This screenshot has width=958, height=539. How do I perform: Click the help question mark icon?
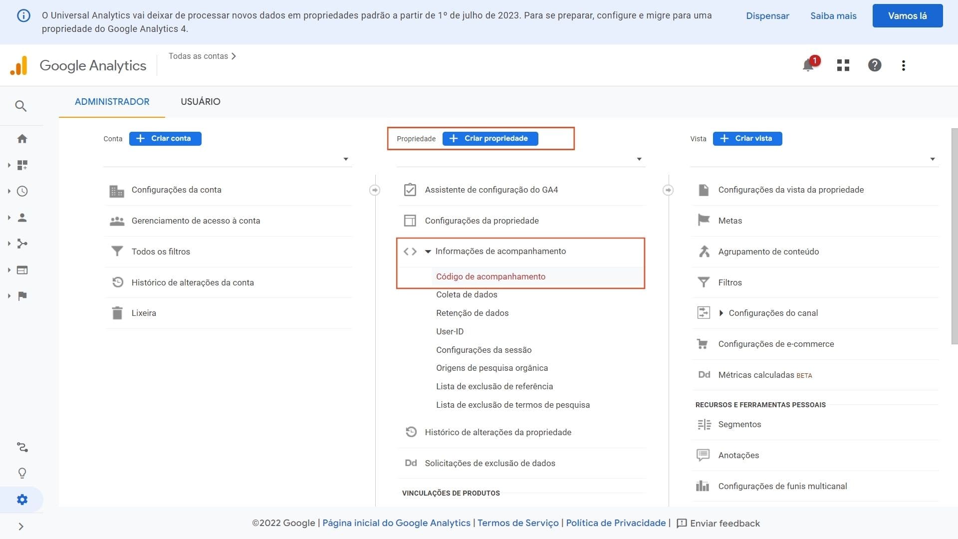(874, 65)
